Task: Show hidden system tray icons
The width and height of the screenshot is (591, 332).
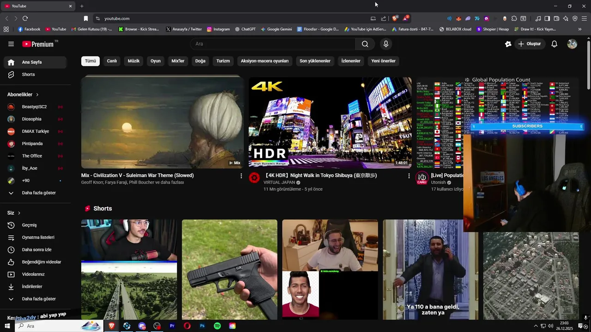Action: pyautogui.click(x=536, y=326)
